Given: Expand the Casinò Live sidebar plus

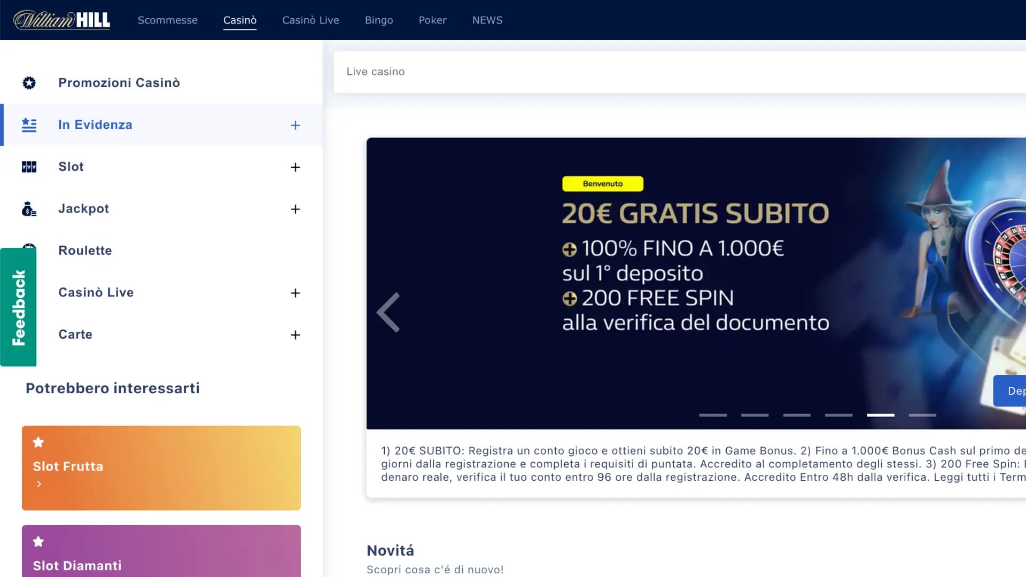Looking at the screenshot, I should pos(295,293).
